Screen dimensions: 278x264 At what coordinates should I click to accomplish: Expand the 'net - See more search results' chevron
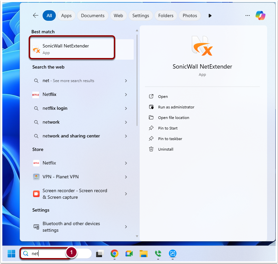click(x=126, y=81)
